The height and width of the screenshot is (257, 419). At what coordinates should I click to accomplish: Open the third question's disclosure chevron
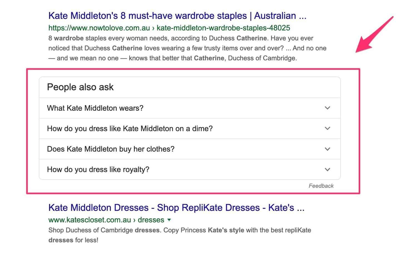(x=327, y=149)
